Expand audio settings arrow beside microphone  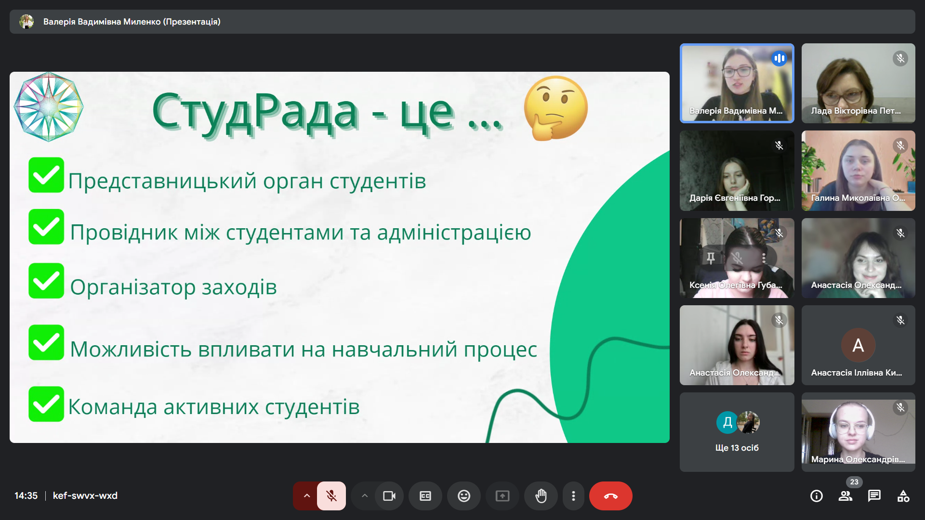point(306,496)
